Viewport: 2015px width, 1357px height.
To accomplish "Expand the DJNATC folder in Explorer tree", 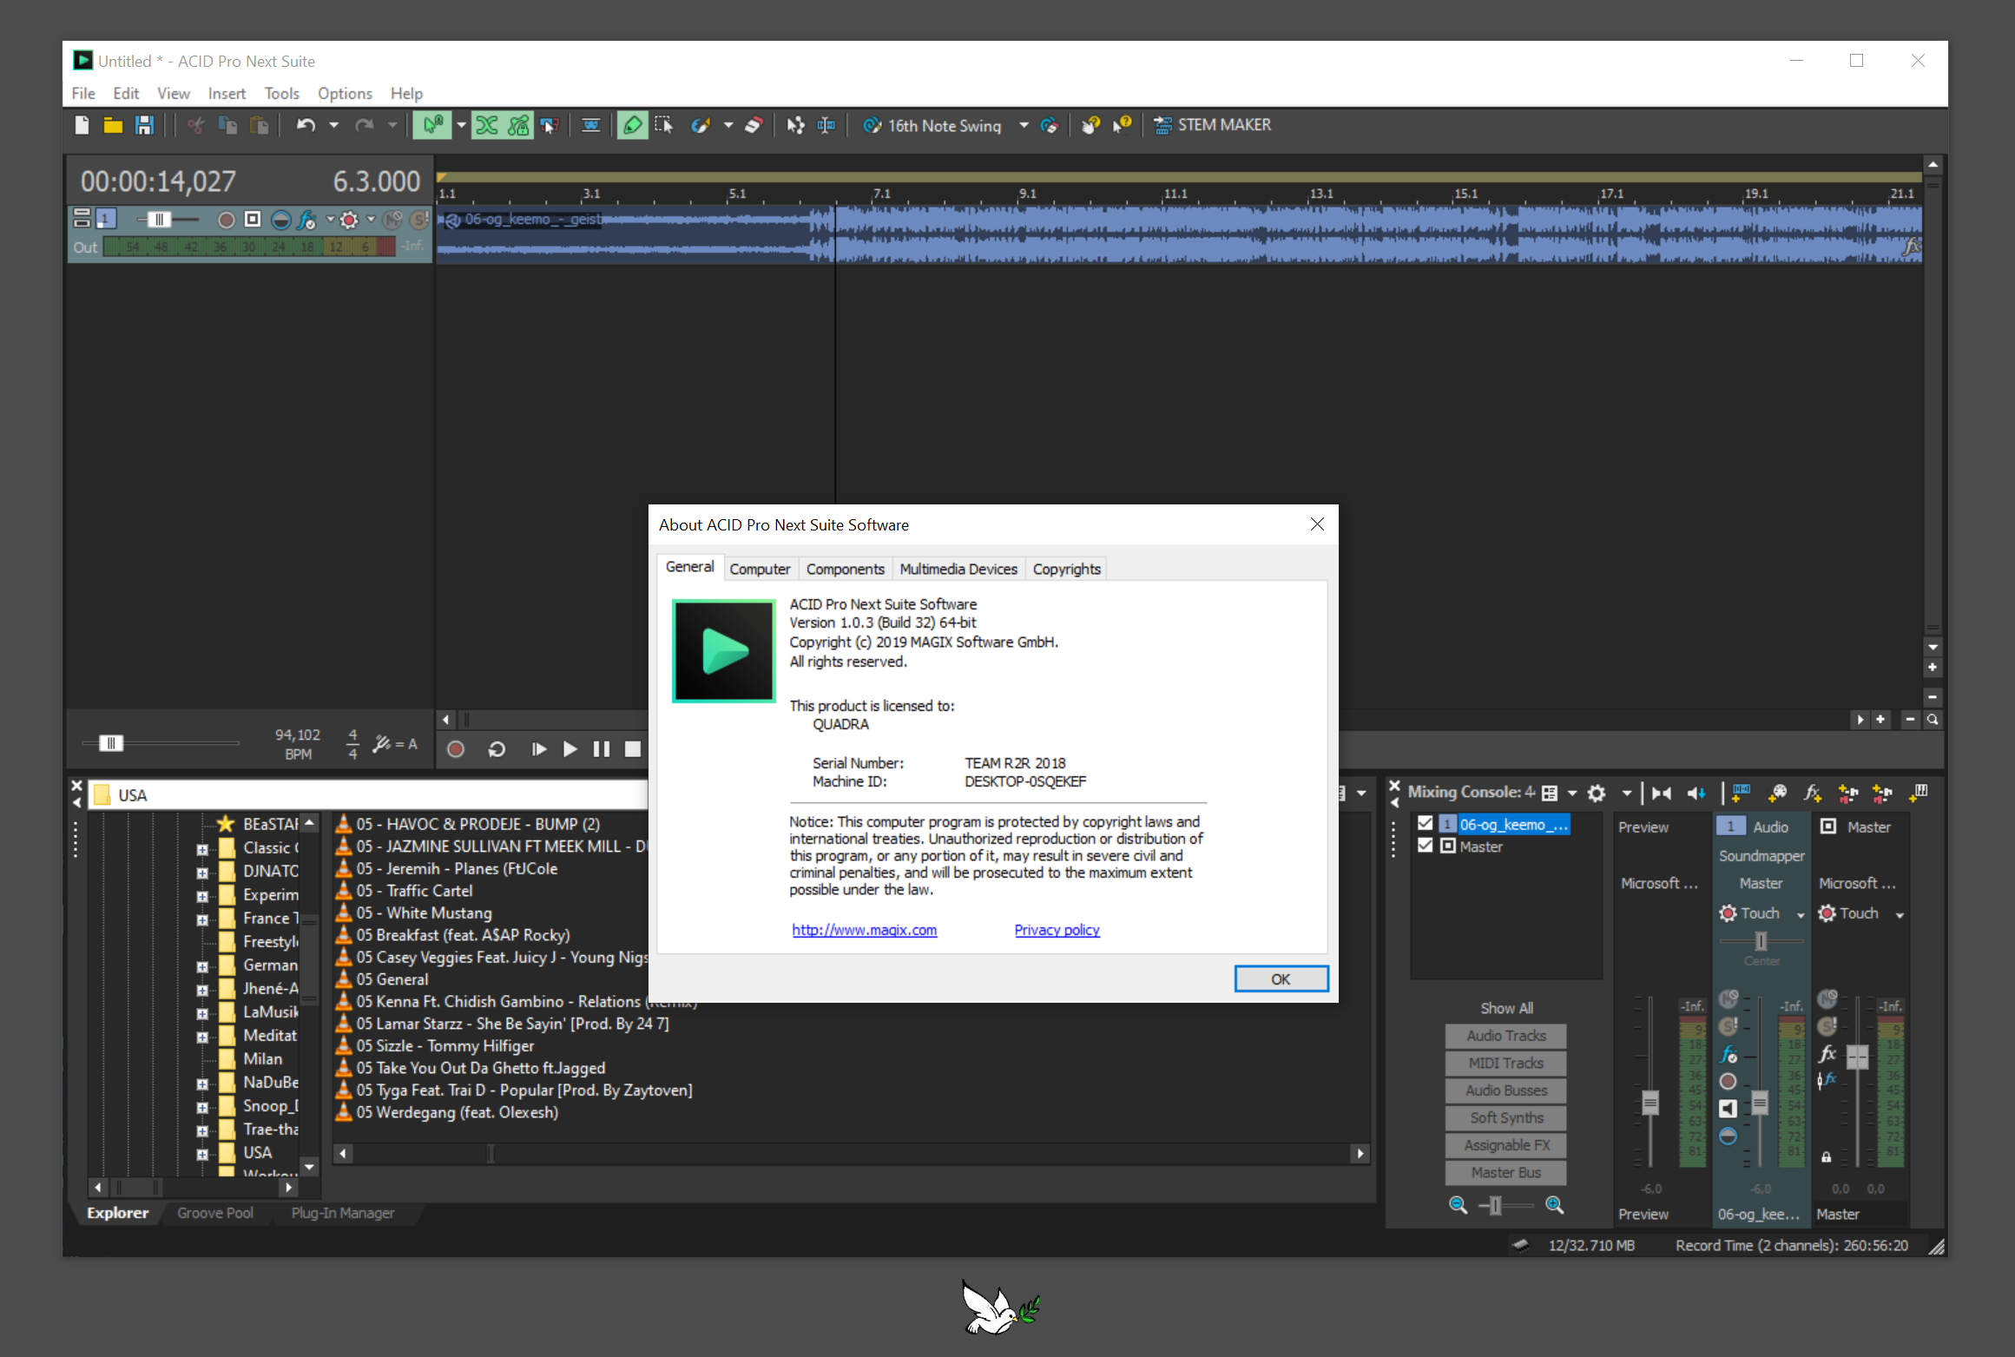I will pyautogui.click(x=202, y=873).
